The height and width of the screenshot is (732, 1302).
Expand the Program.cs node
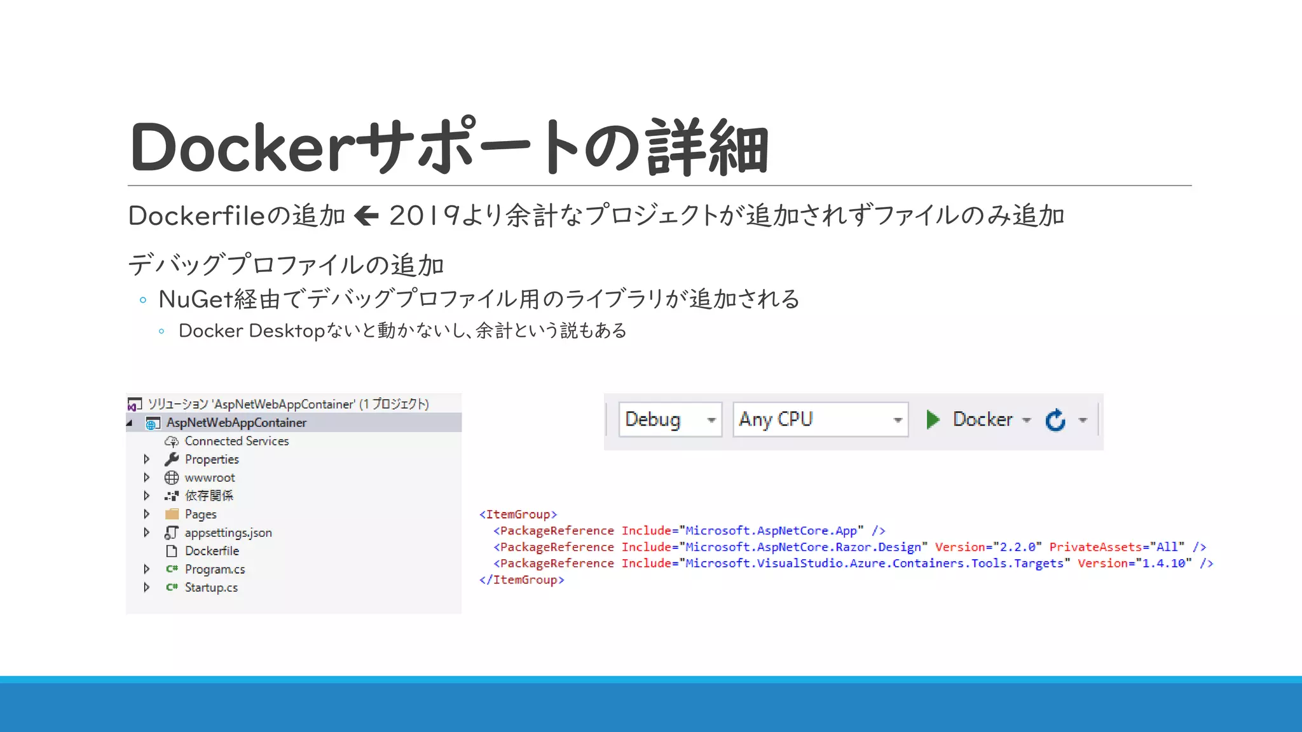click(147, 569)
